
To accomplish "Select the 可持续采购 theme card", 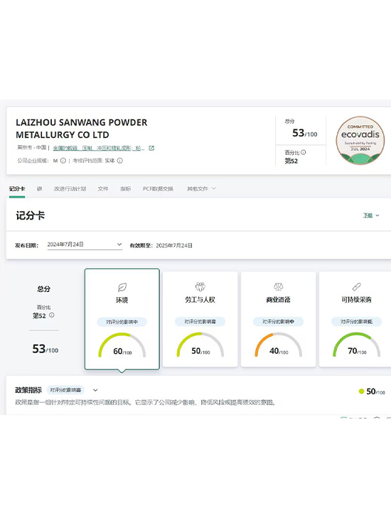I will tap(355, 319).
